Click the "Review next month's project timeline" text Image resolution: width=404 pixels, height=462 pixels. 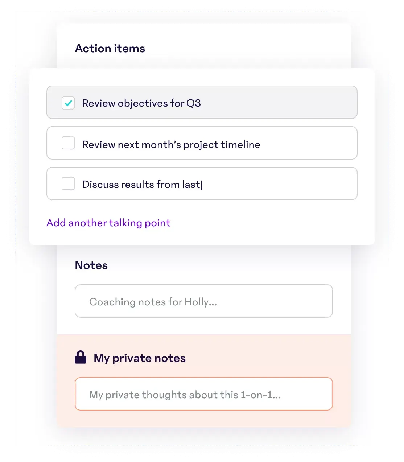point(171,145)
